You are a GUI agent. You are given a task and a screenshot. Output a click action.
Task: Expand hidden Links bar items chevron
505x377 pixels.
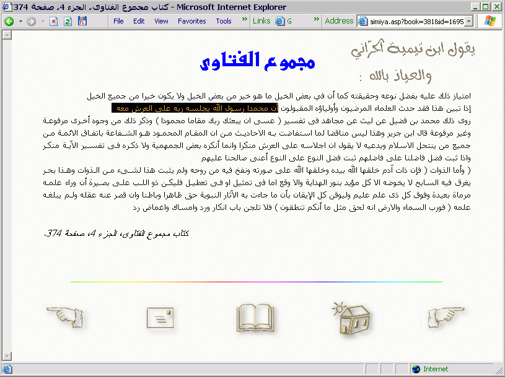[x=317, y=19]
